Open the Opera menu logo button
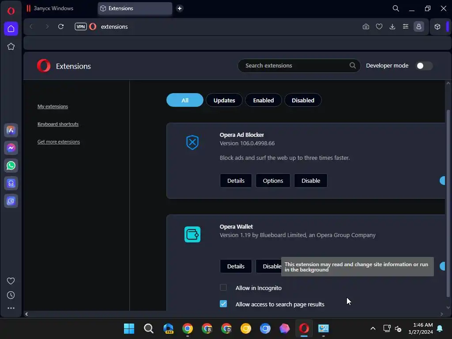The image size is (452, 339). (x=11, y=11)
